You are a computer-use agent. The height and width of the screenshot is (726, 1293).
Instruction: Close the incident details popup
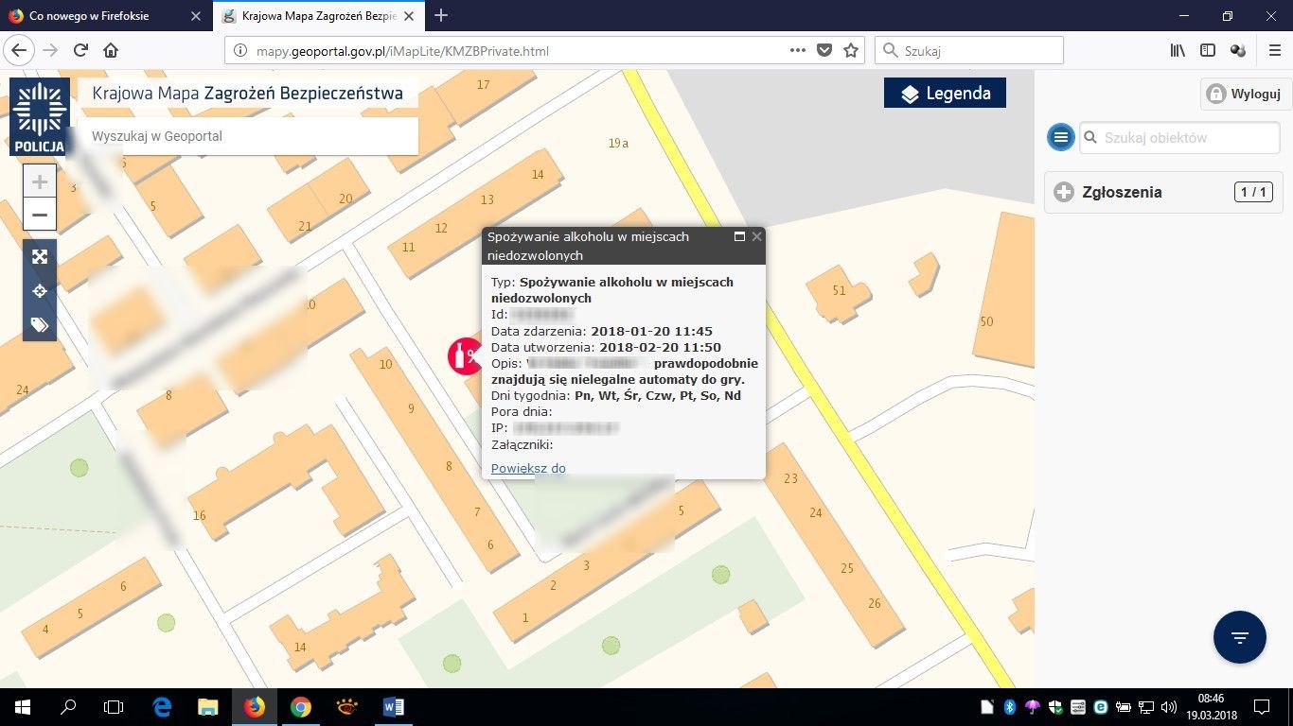point(756,236)
